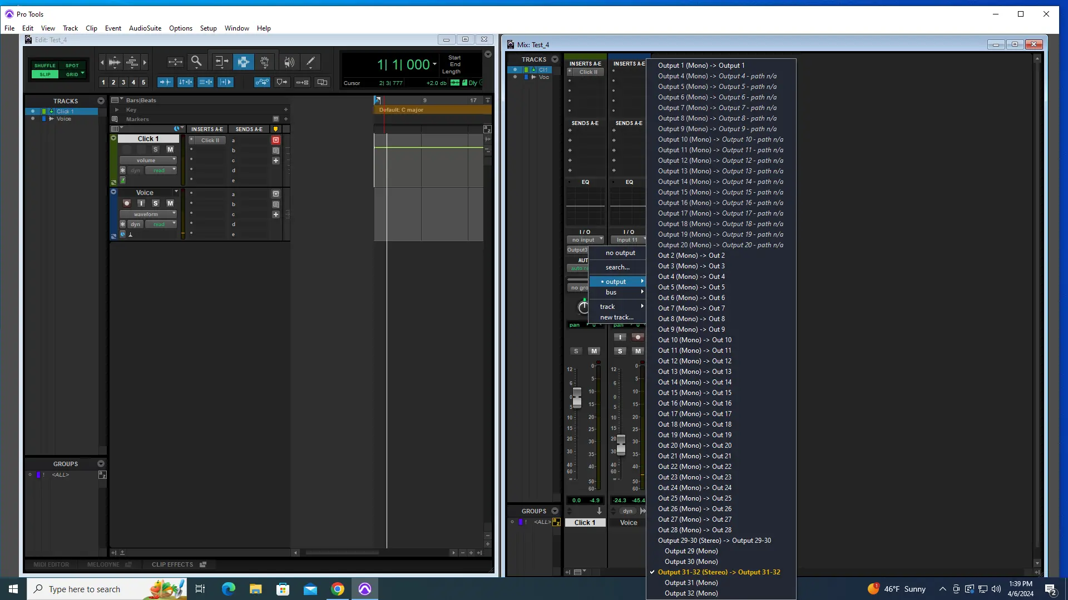This screenshot has width=1068, height=600.
Task: Choose the Scrubber speaker tool
Action: (x=289, y=62)
